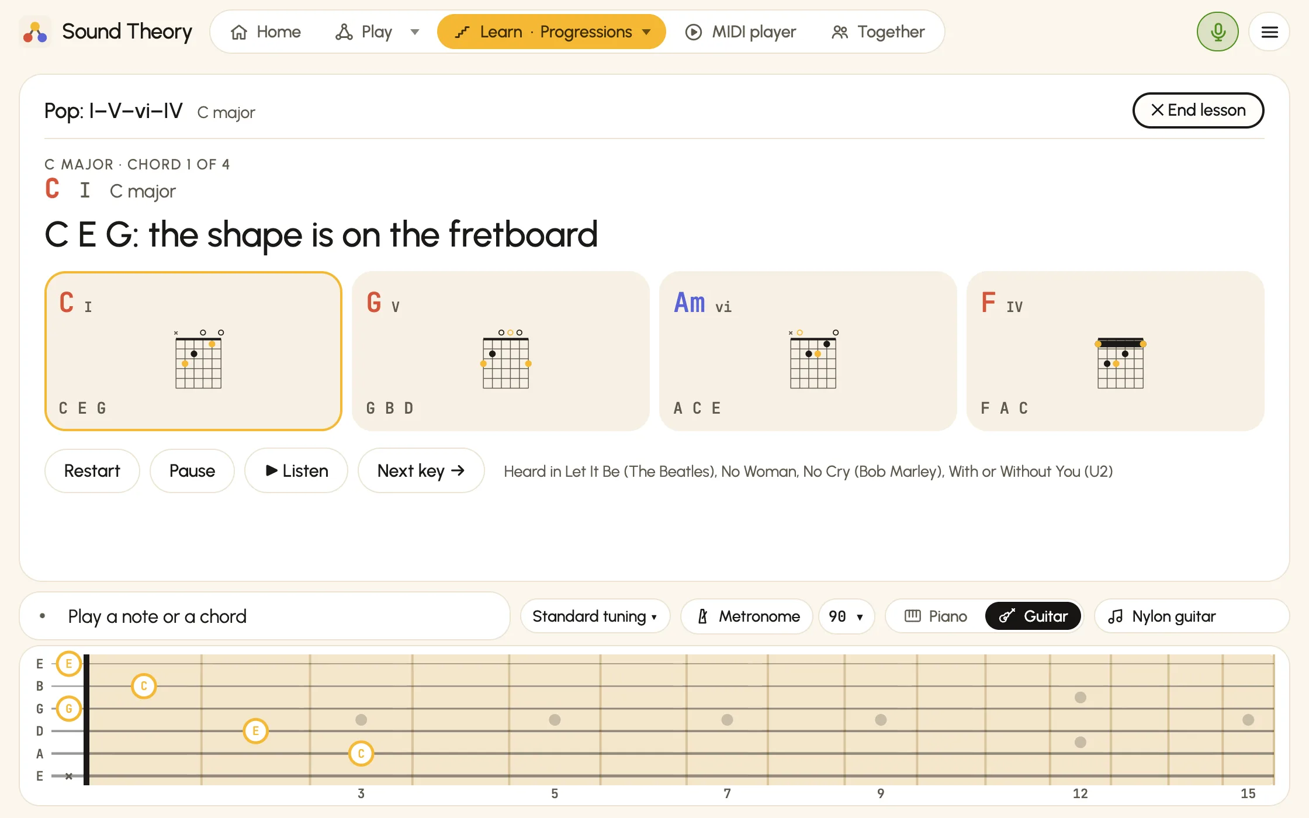Click the 'Heard in Let It Be' song text

(x=808, y=471)
